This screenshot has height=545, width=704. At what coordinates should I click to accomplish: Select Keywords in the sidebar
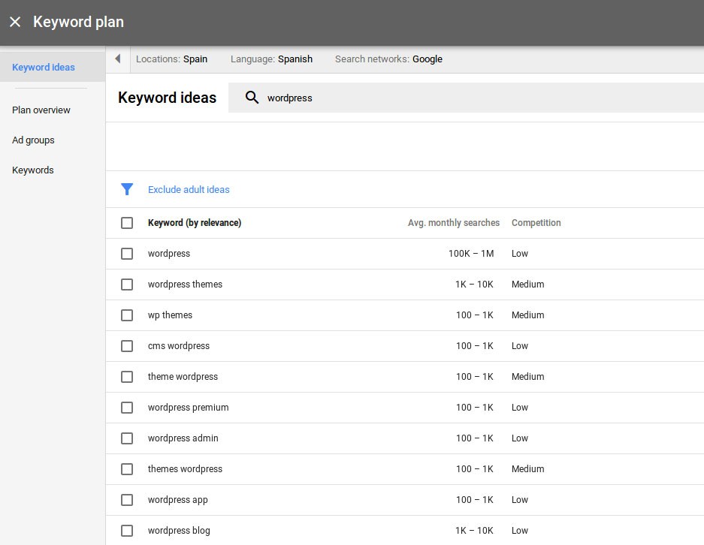coord(33,170)
